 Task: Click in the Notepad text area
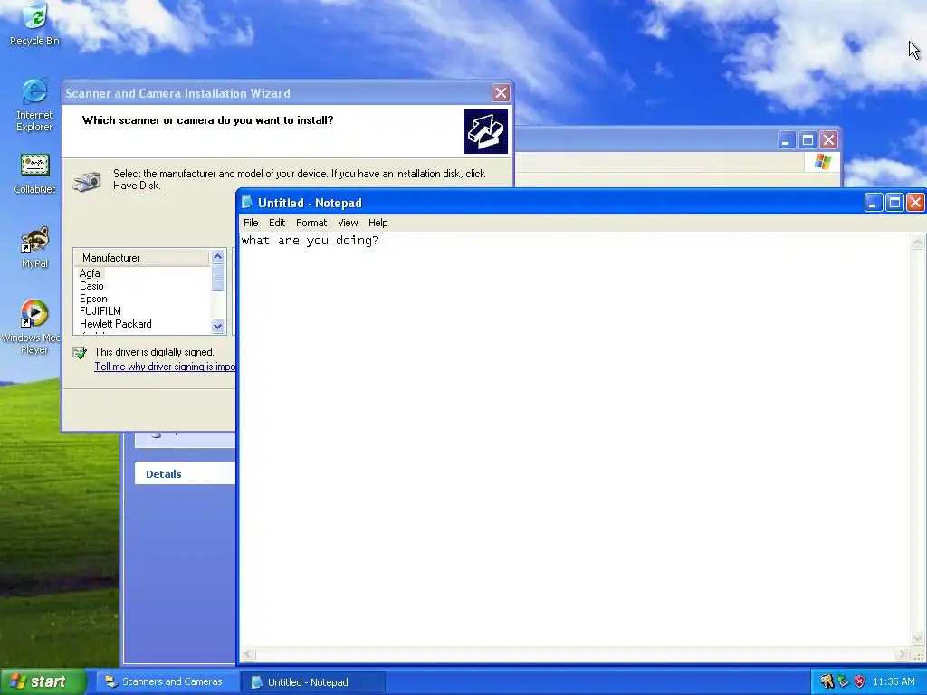click(573, 441)
